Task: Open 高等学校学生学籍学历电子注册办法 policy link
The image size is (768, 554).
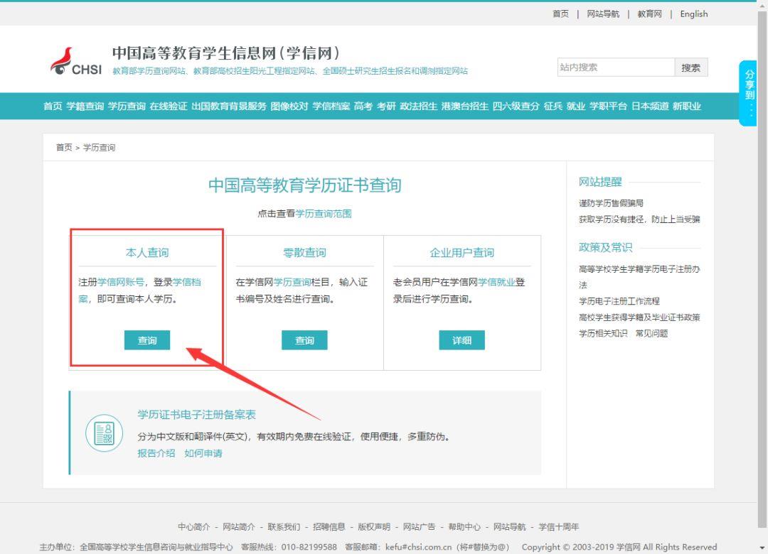Action: pyautogui.click(x=639, y=276)
